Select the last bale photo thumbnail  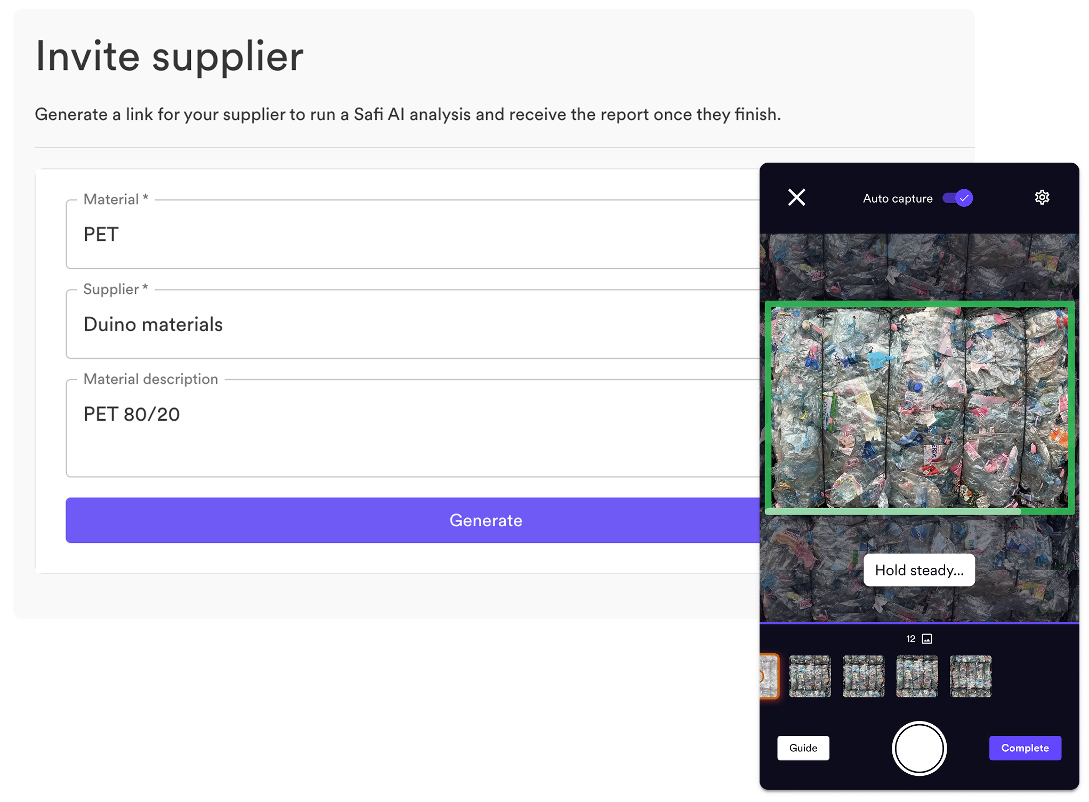point(971,676)
